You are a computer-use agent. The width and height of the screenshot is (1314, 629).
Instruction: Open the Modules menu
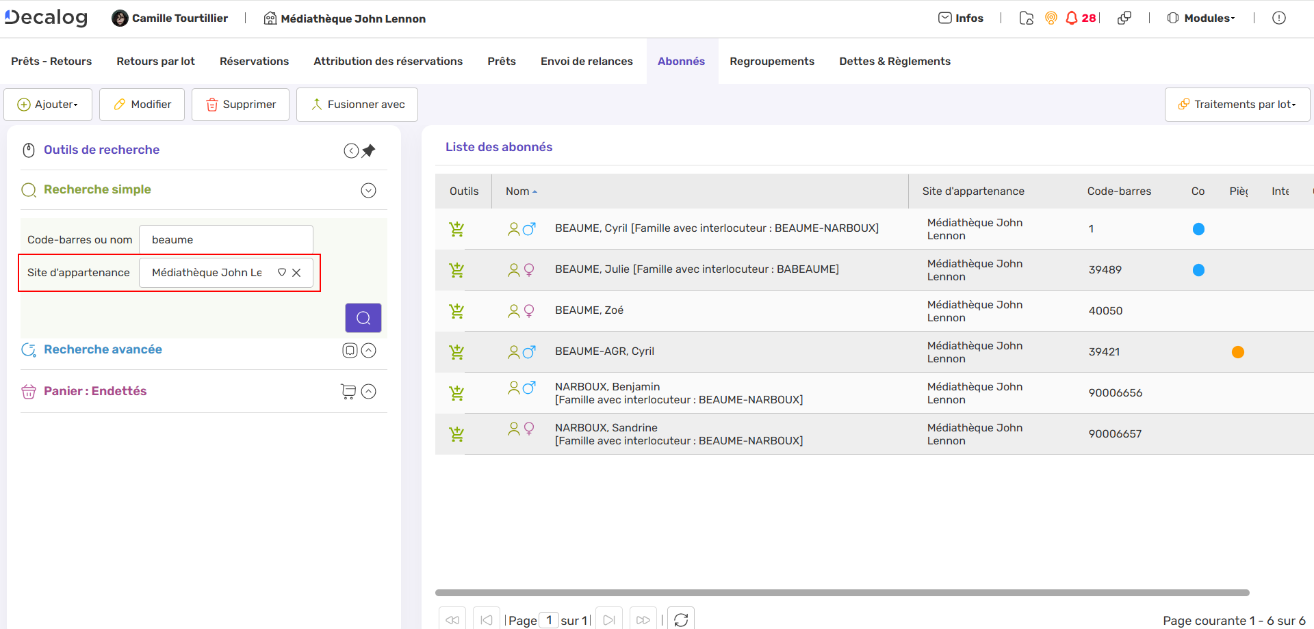tap(1201, 18)
